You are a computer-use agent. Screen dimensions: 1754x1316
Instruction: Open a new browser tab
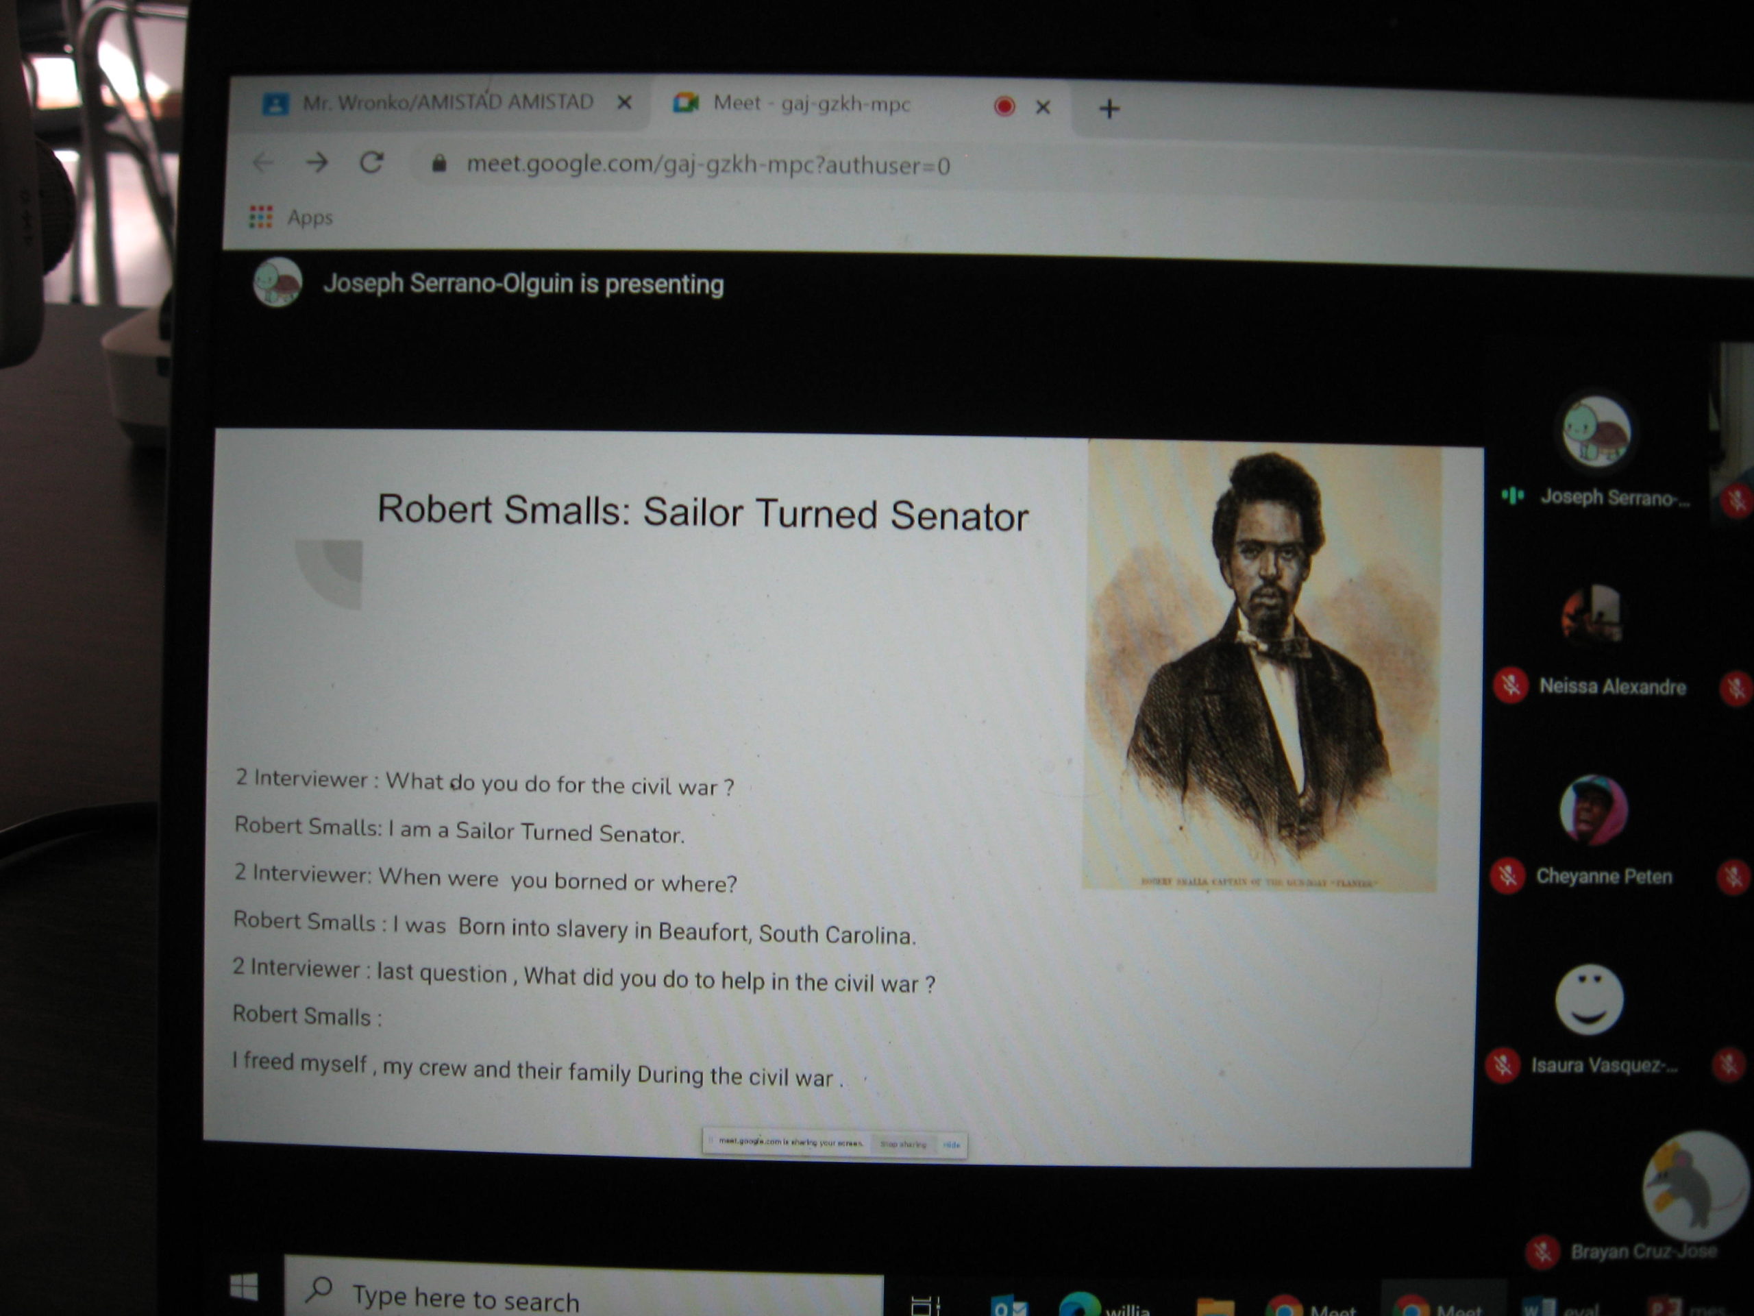(x=1109, y=109)
